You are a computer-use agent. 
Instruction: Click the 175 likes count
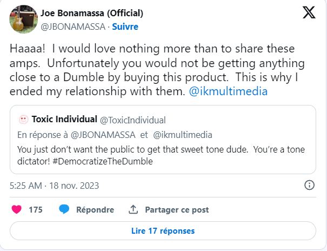(x=36, y=210)
